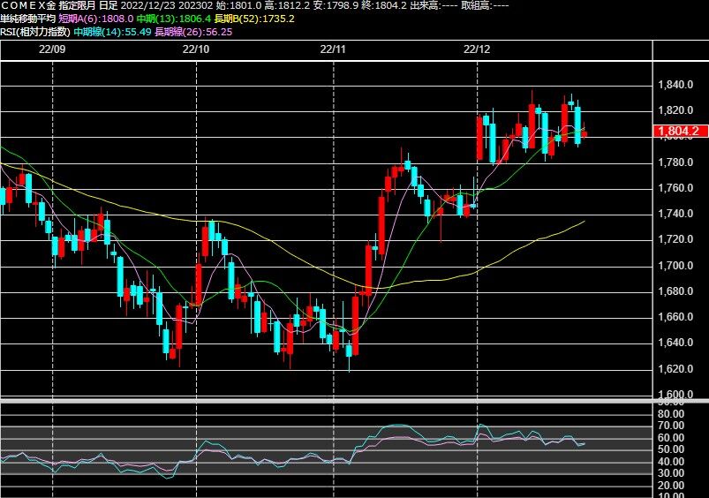Screen dimensions: 709x498
Task: Click the RSI 60.00 axis label
Action: click(671, 438)
